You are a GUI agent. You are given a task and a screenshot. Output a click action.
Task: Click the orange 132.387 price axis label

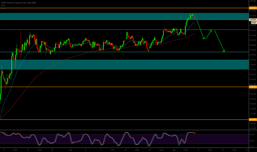(253, 119)
